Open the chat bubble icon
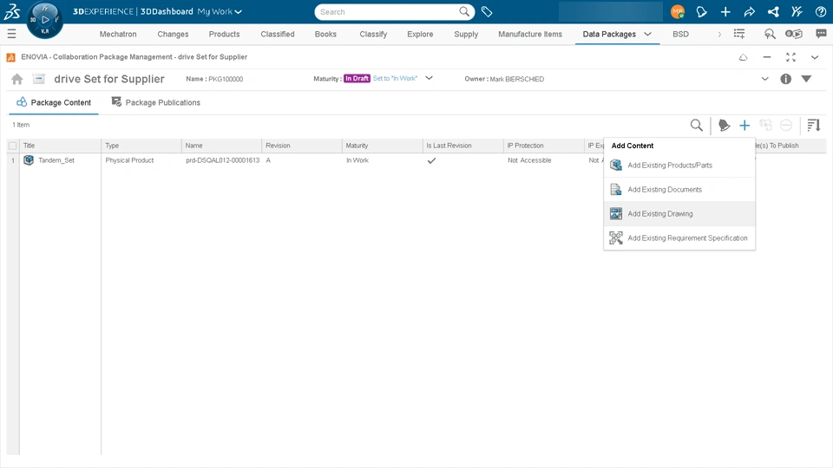Image resolution: width=833 pixels, height=468 pixels. click(x=821, y=34)
